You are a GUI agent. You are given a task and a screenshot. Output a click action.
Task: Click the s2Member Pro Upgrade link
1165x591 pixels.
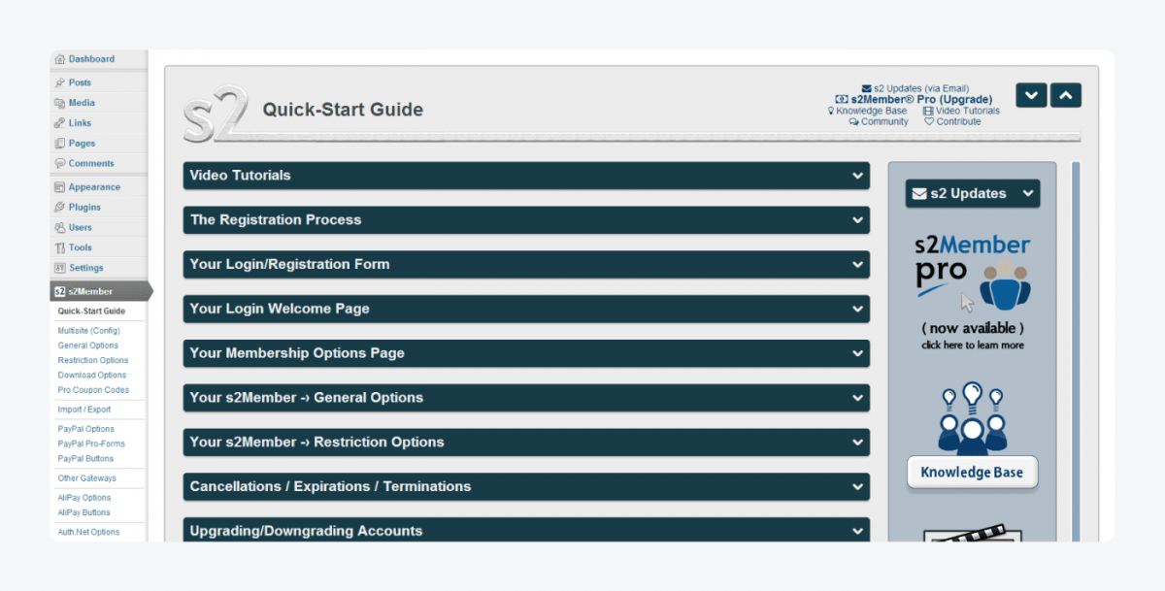(914, 99)
